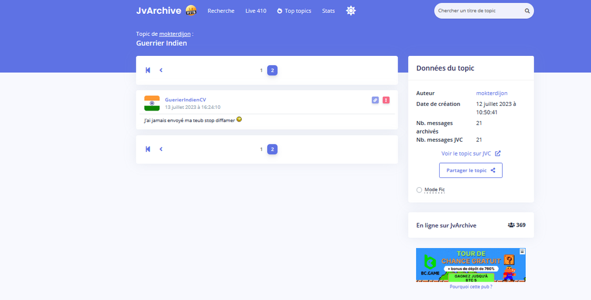Image resolution: width=591 pixels, height=300 pixels.
Task: Open author mokterdijon in Données du topic
Action: point(492,93)
